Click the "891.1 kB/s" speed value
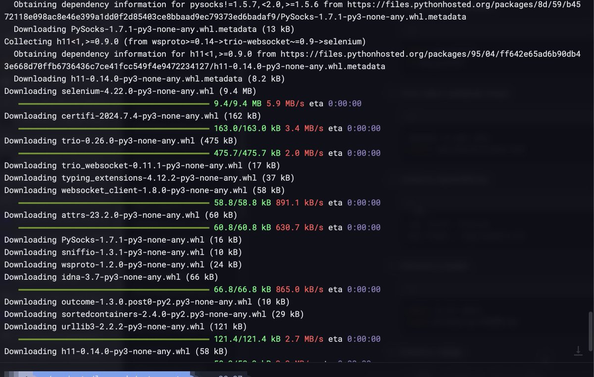 point(299,203)
